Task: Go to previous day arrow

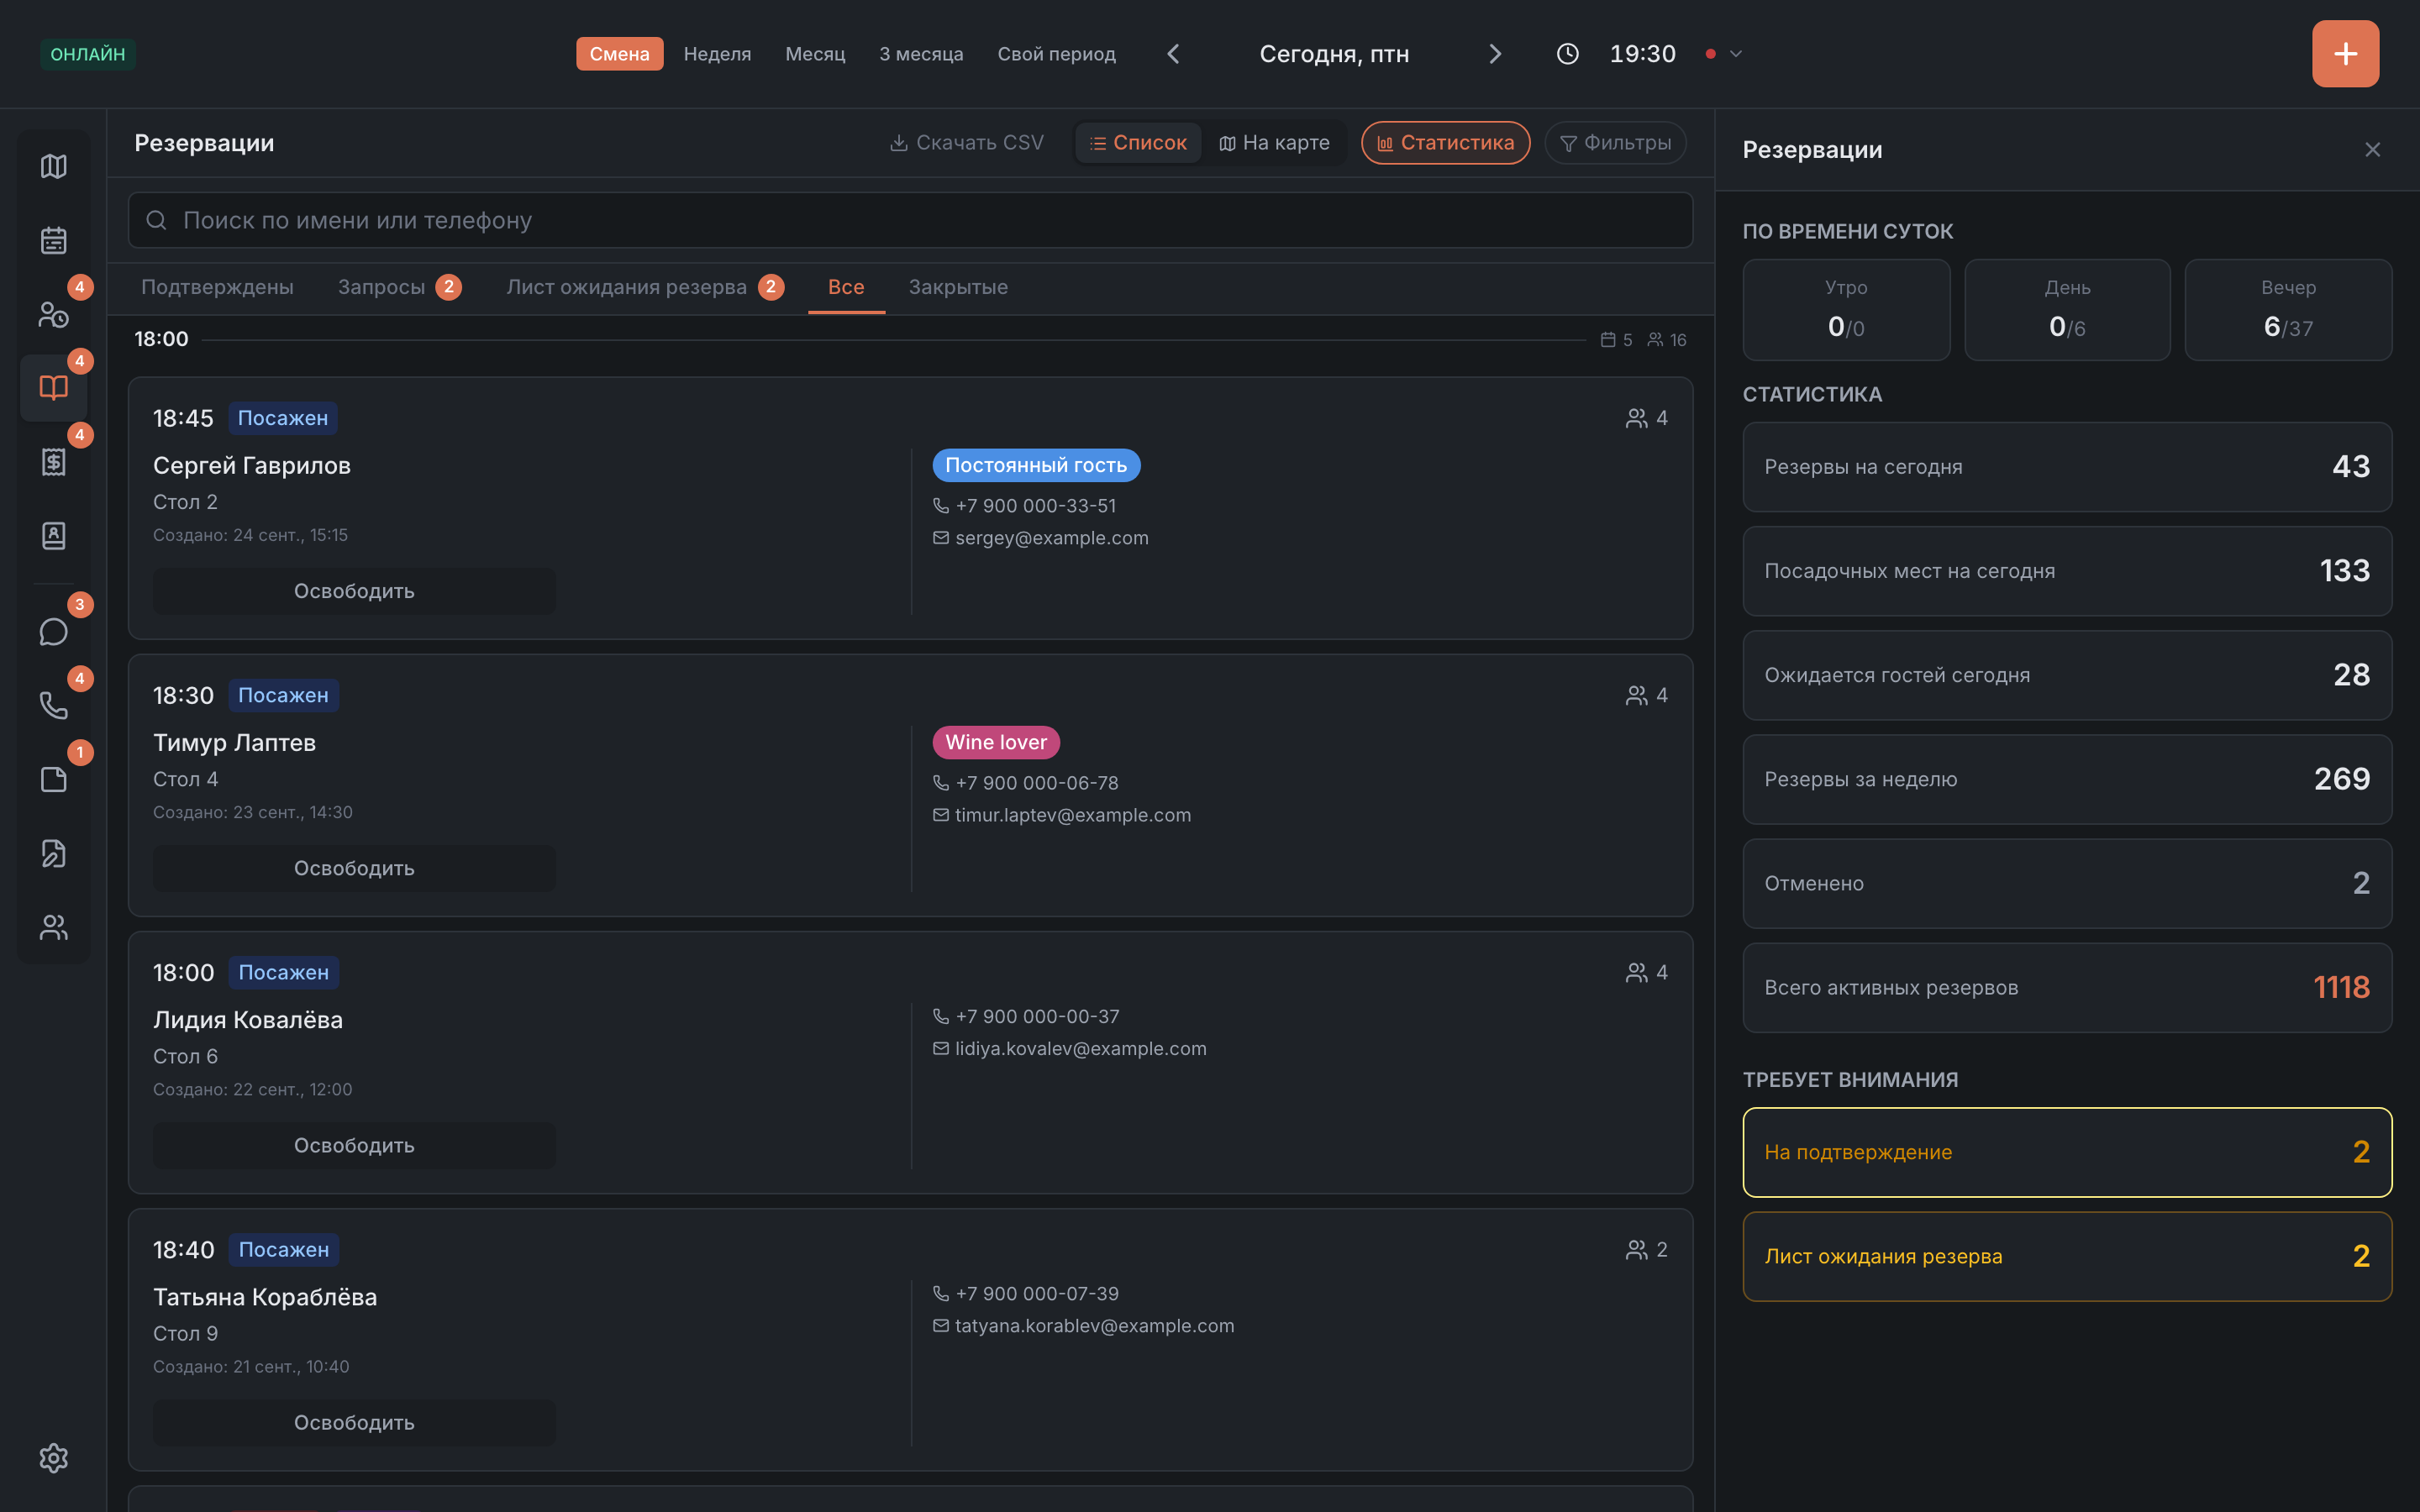Action: pyautogui.click(x=1174, y=54)
